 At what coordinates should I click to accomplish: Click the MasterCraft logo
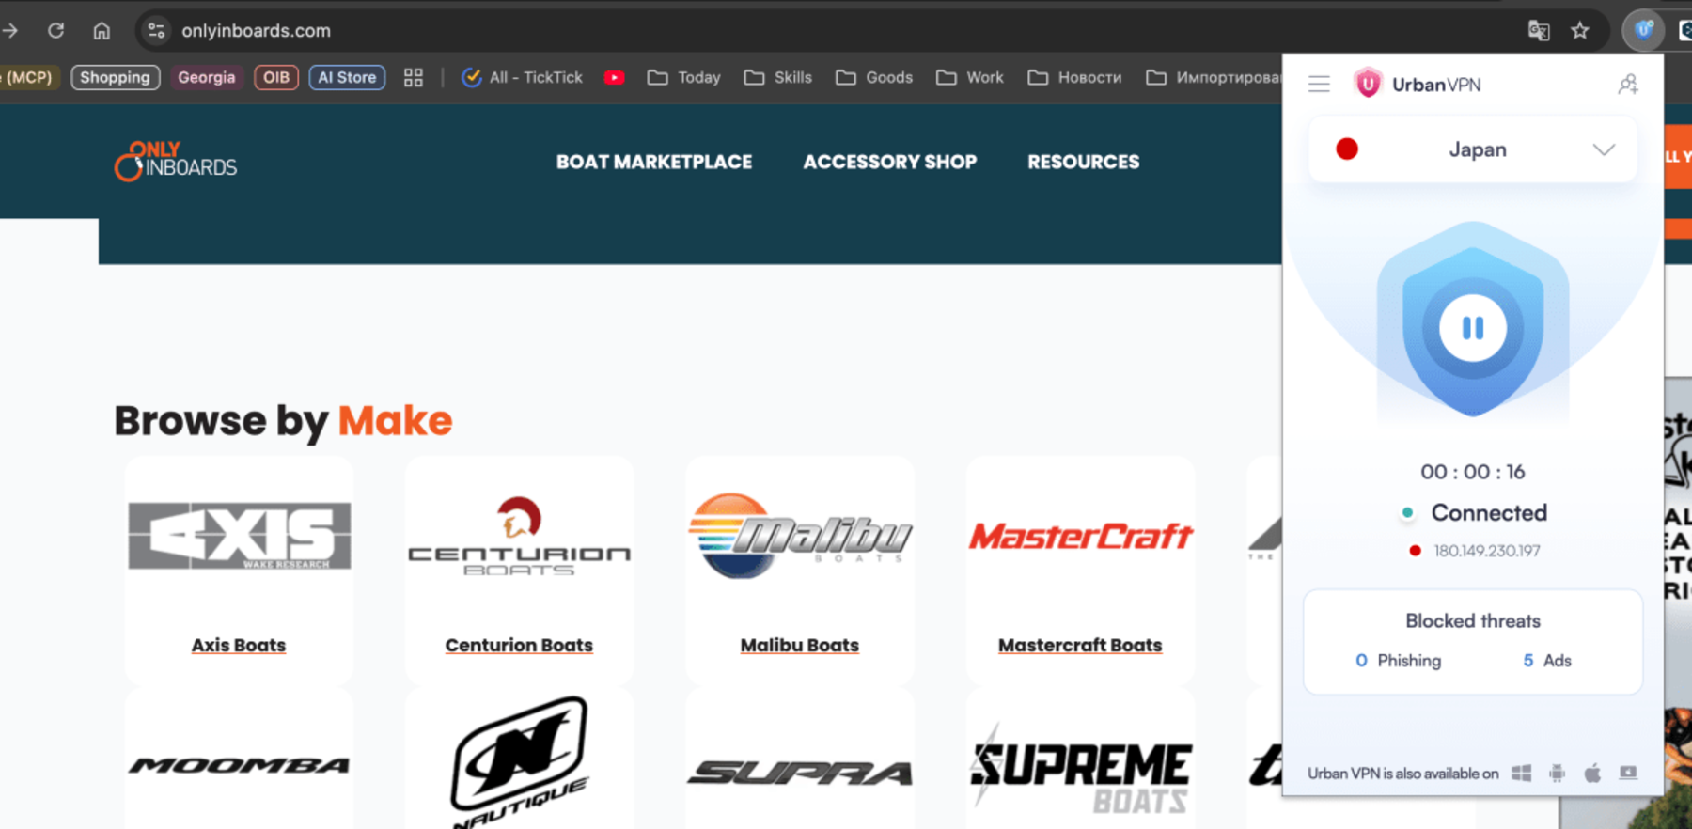tap(1081, 536)
